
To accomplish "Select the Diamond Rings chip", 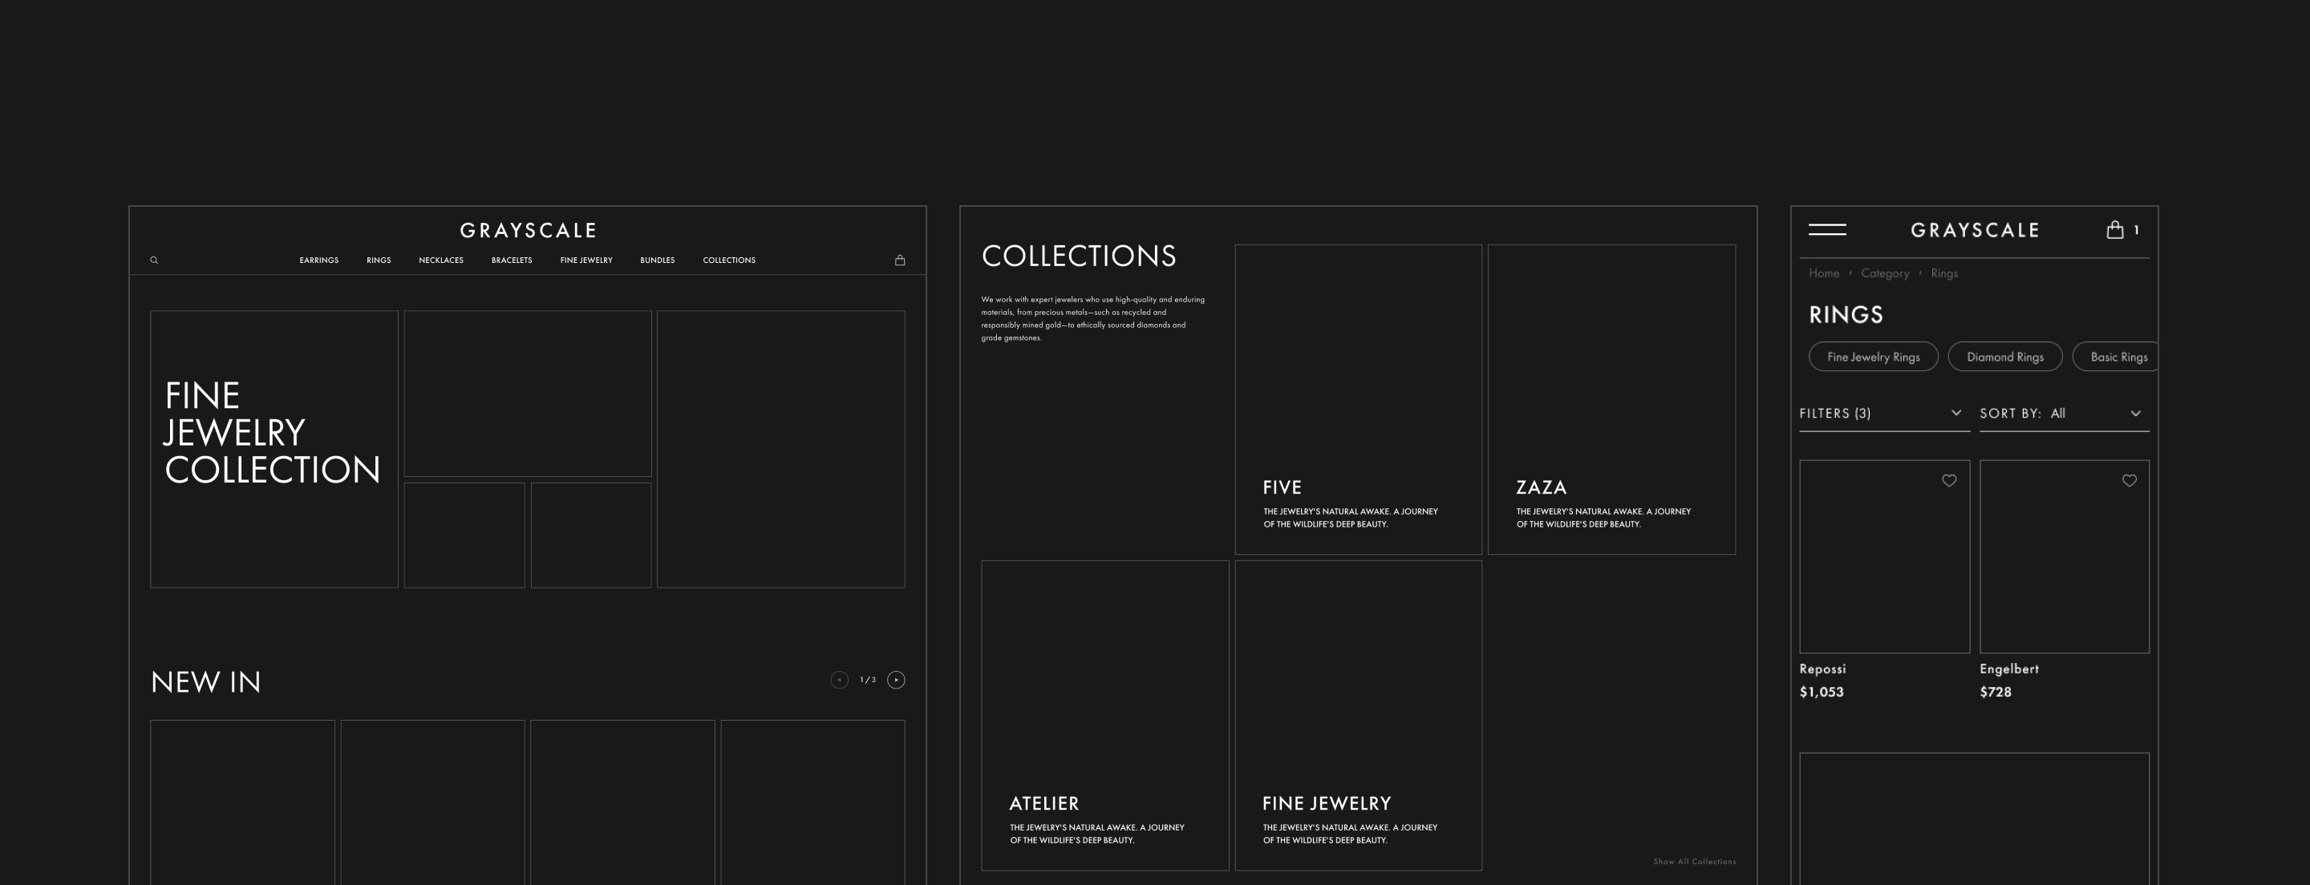I will tap(2004, 357).
